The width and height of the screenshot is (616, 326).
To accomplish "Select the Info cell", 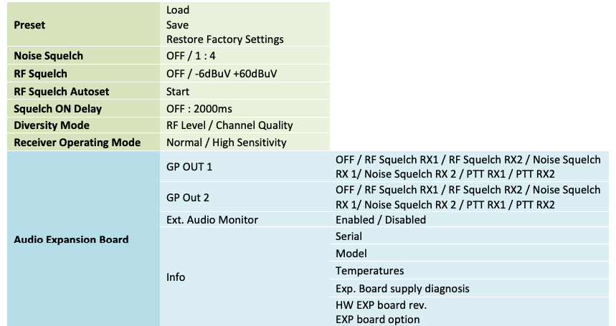I will (x=245, y=277).
